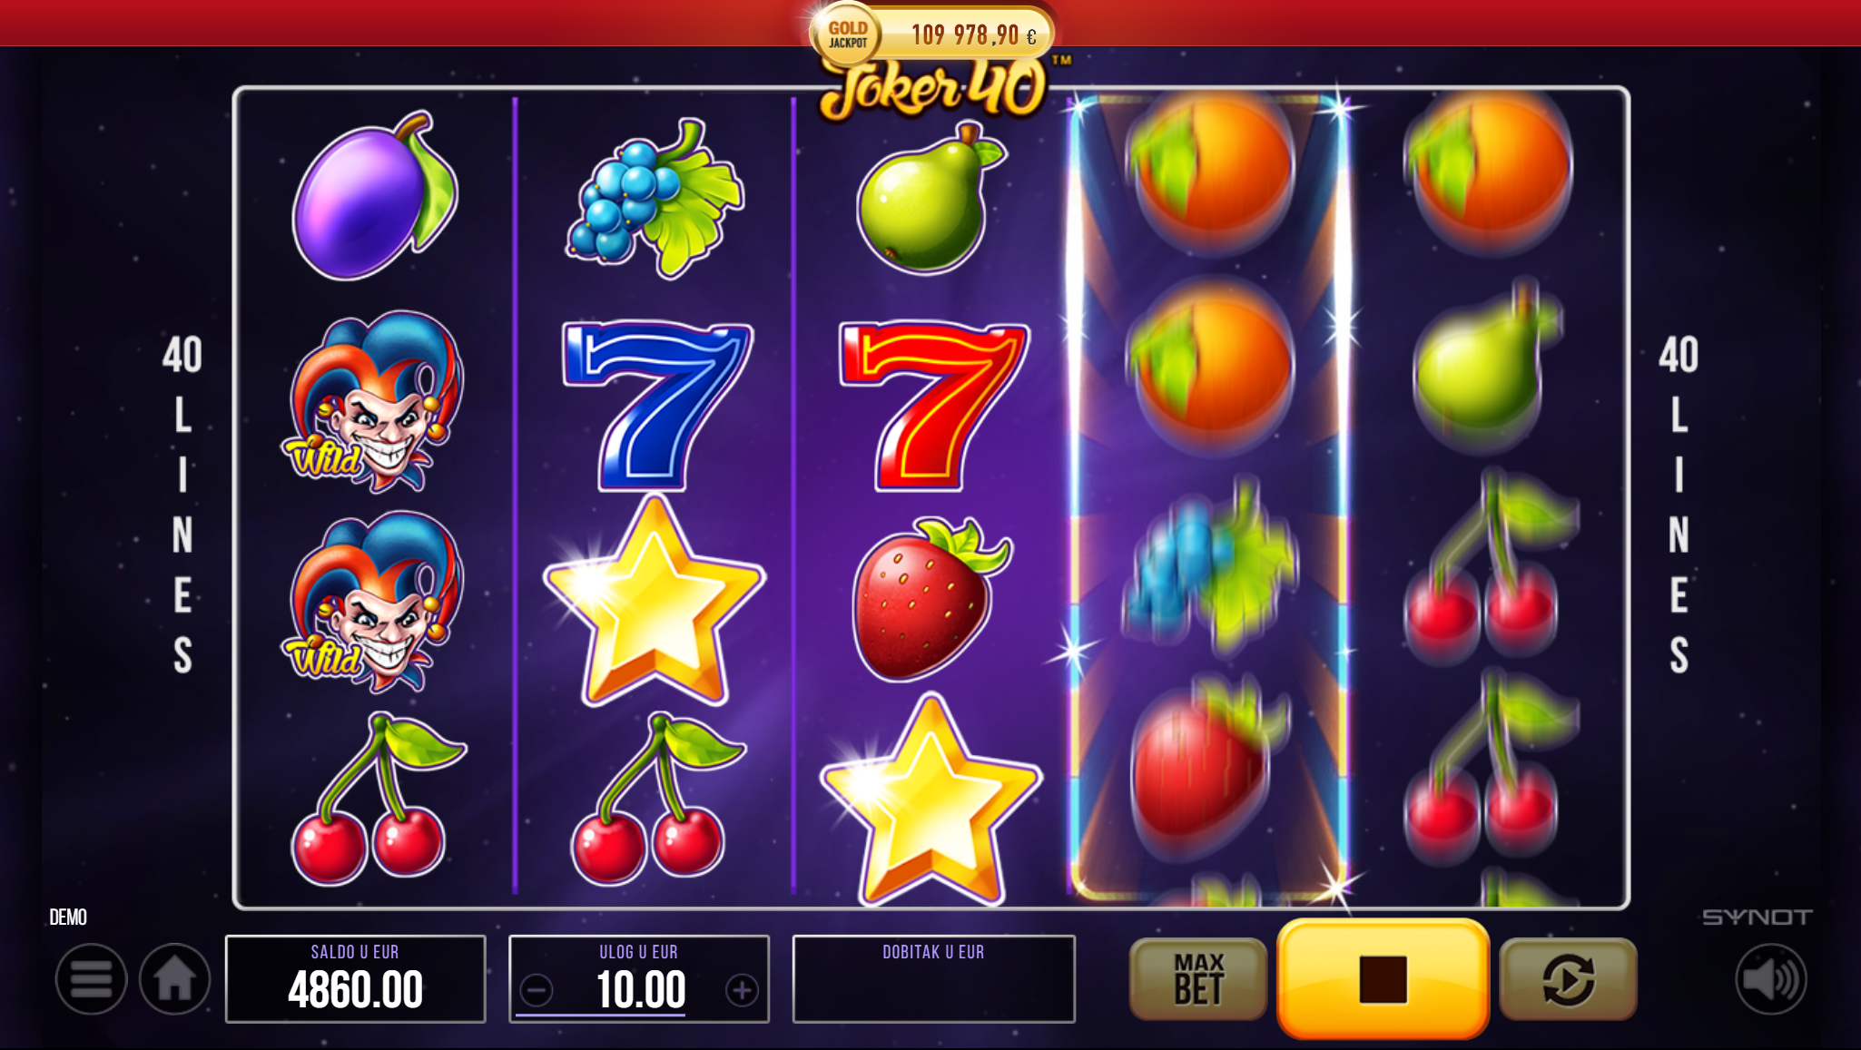Viewport: 1861px width, 1050px height.
Task: Open the Gold Jackpot badge
Action: click(847, 34)
